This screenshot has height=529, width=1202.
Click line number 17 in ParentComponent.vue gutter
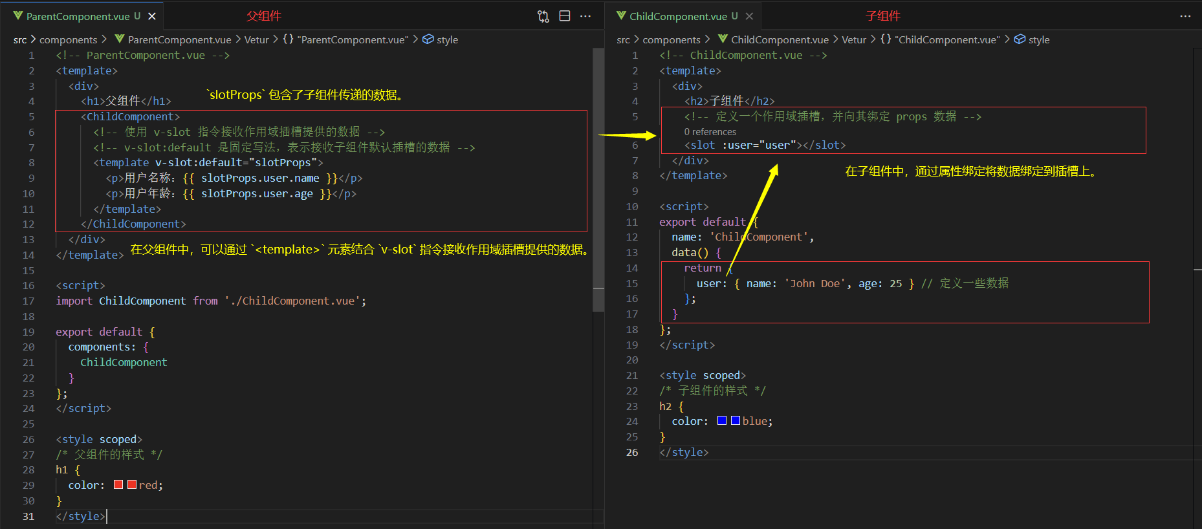click(28, 301)
